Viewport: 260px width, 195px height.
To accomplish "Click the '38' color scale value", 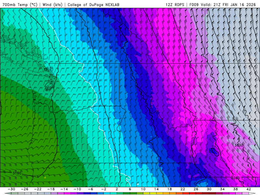I will 235,189.
